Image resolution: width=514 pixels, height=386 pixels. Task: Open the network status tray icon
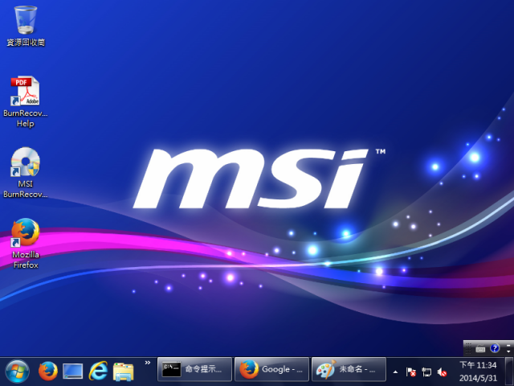[426, 372]
